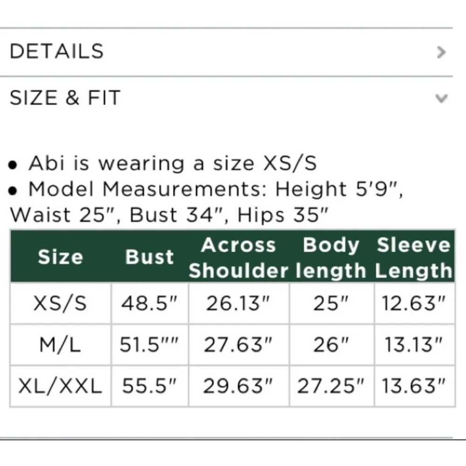Screen dimensions: 466x466
Task: Select the Size column header
Action: [60, 257]
